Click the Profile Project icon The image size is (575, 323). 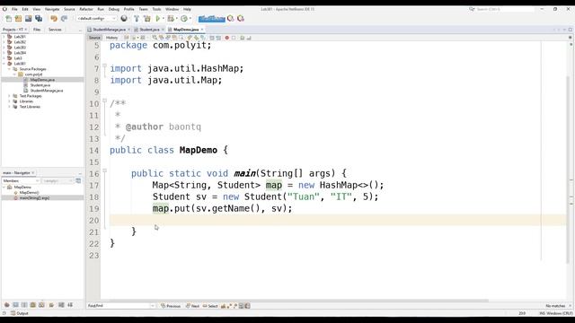pos(184,18)
